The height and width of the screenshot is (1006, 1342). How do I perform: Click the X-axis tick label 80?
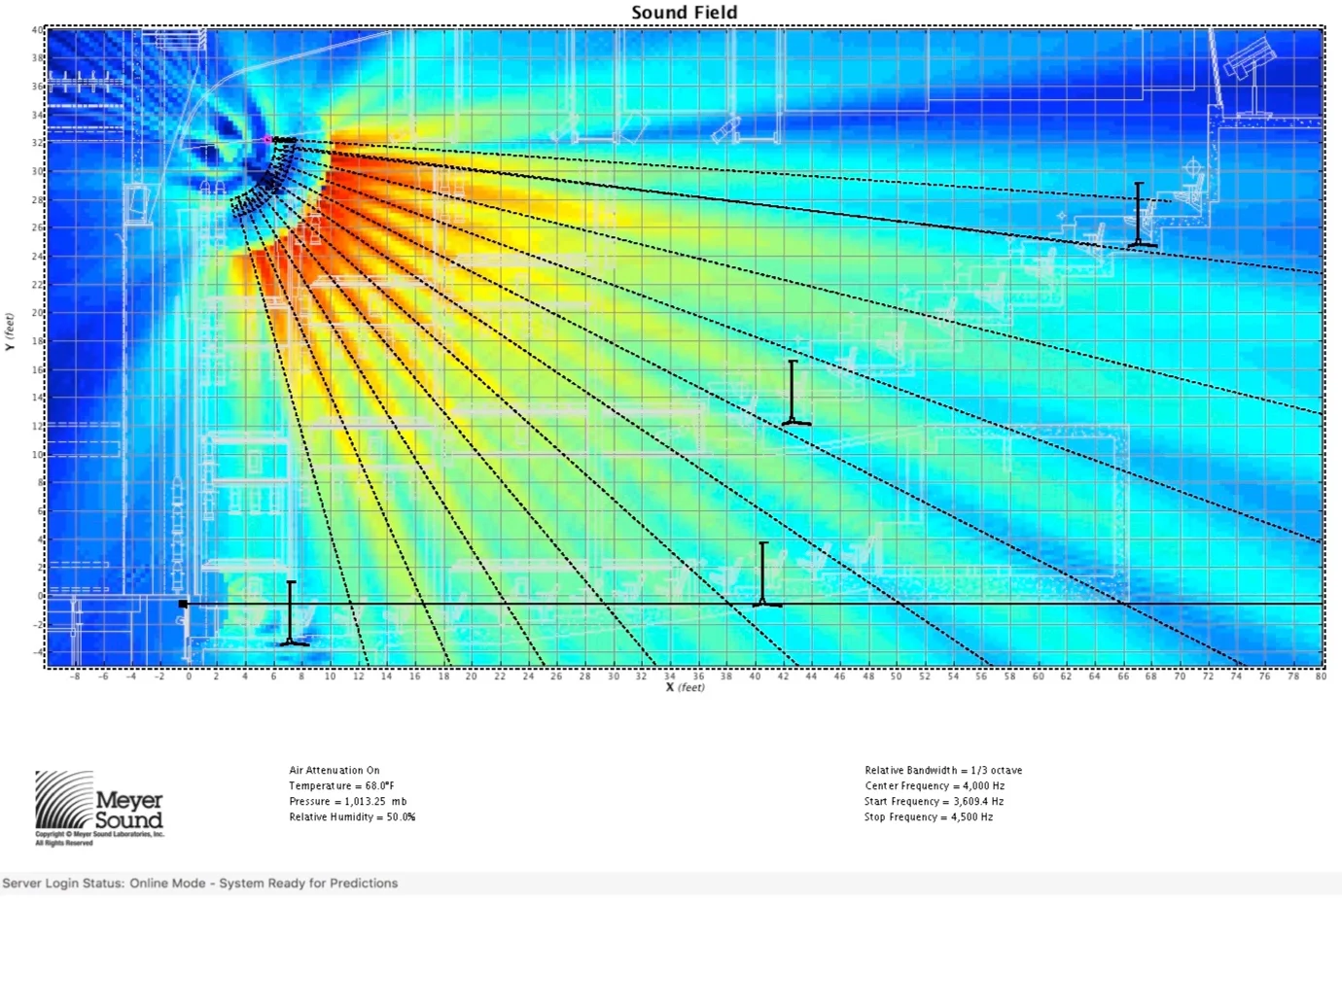[x=1321, y=676]
